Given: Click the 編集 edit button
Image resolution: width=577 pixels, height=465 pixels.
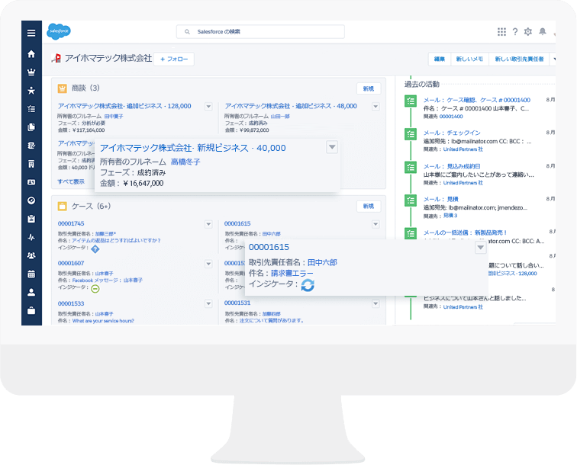Looking at the screenshot, I should pyautogui.click(x=440, y=59).
